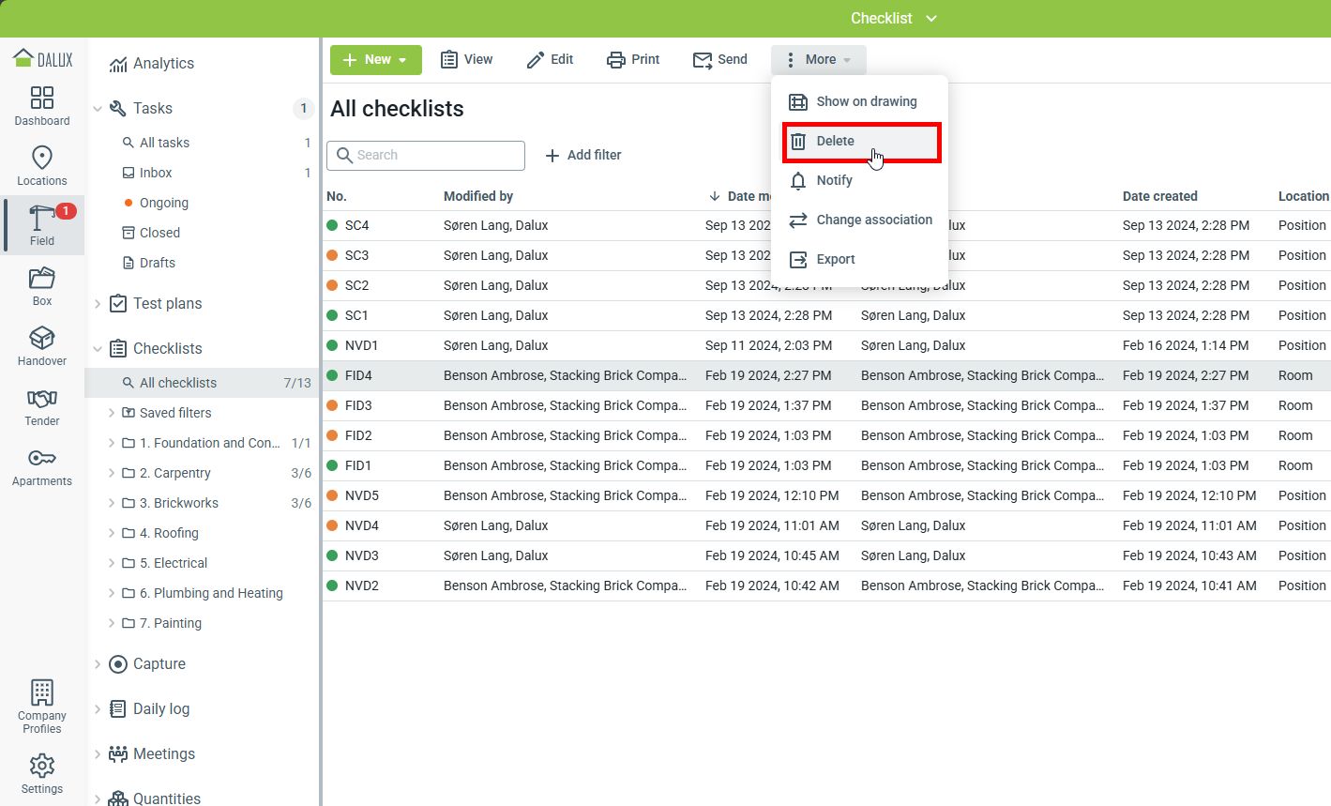Screen dimensions: 1331x806
Task: Click the Add filter button
Action: (x=583, y=155)
